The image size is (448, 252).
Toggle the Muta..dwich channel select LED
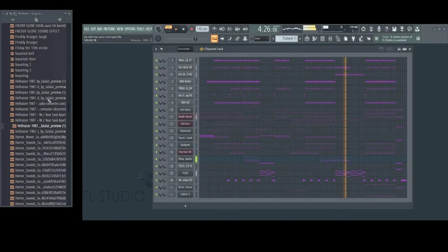click(x=196, y=159)
